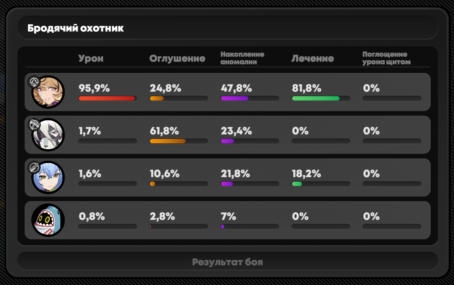
Task: Click specialty badge icon on the blue-haired avatar
Action: [x=34, y=167]
